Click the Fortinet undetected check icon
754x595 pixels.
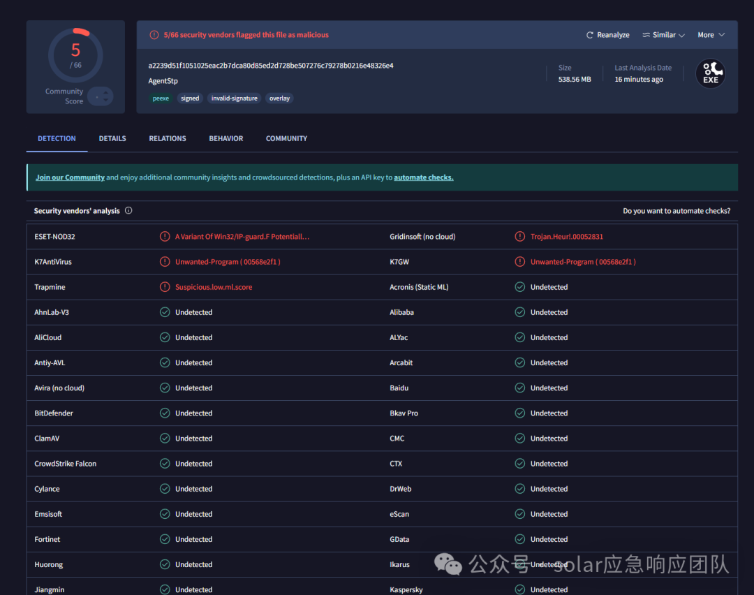point(165,539)
